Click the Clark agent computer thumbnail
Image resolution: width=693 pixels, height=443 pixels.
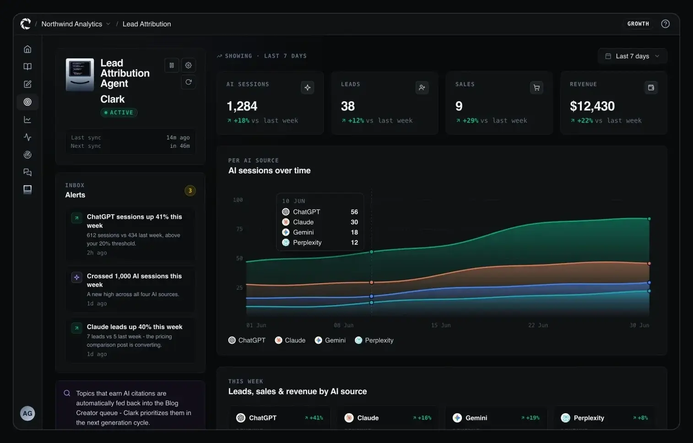point(80,75)
